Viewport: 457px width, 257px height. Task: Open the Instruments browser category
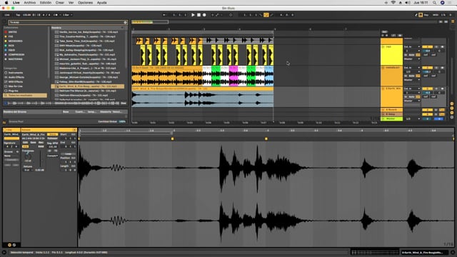[x=16, y=73]
